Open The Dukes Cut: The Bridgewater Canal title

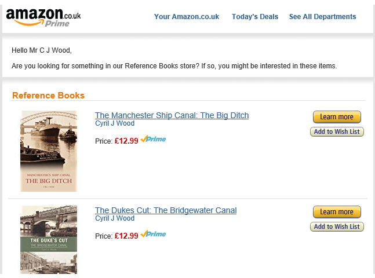(x=166, y=210)
